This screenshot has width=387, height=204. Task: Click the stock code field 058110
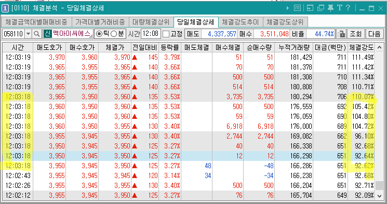(x=14, y=34)
